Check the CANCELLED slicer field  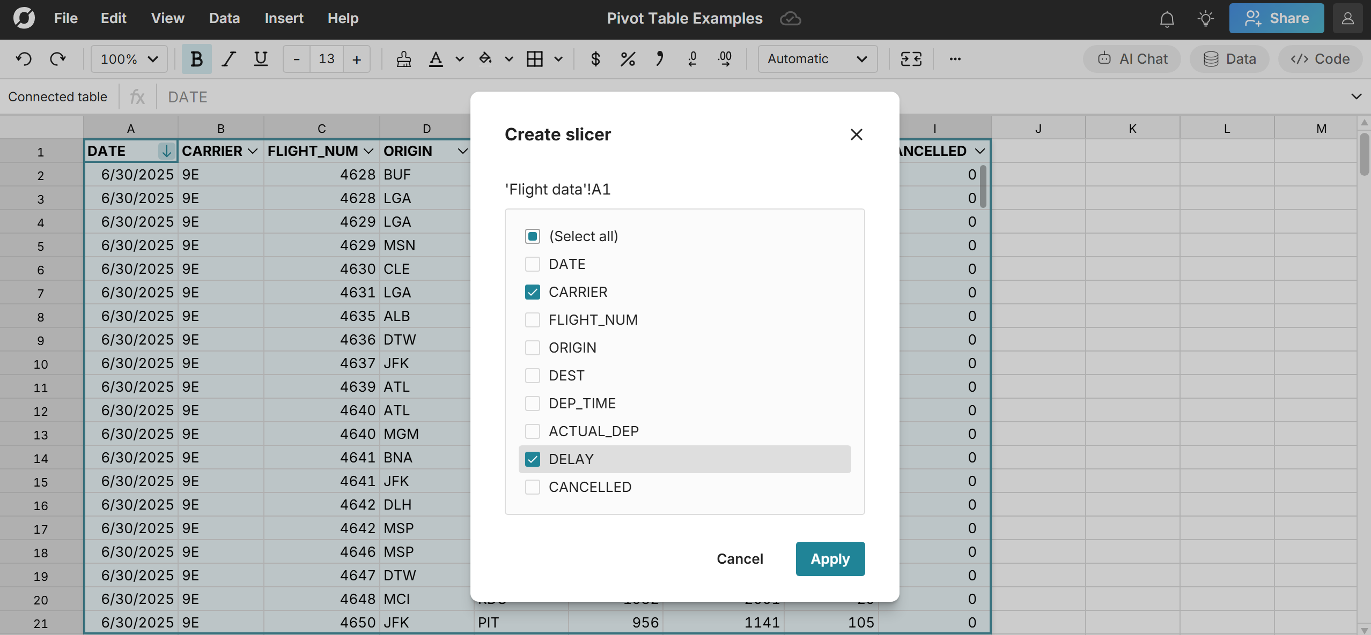tap(532, 487)
